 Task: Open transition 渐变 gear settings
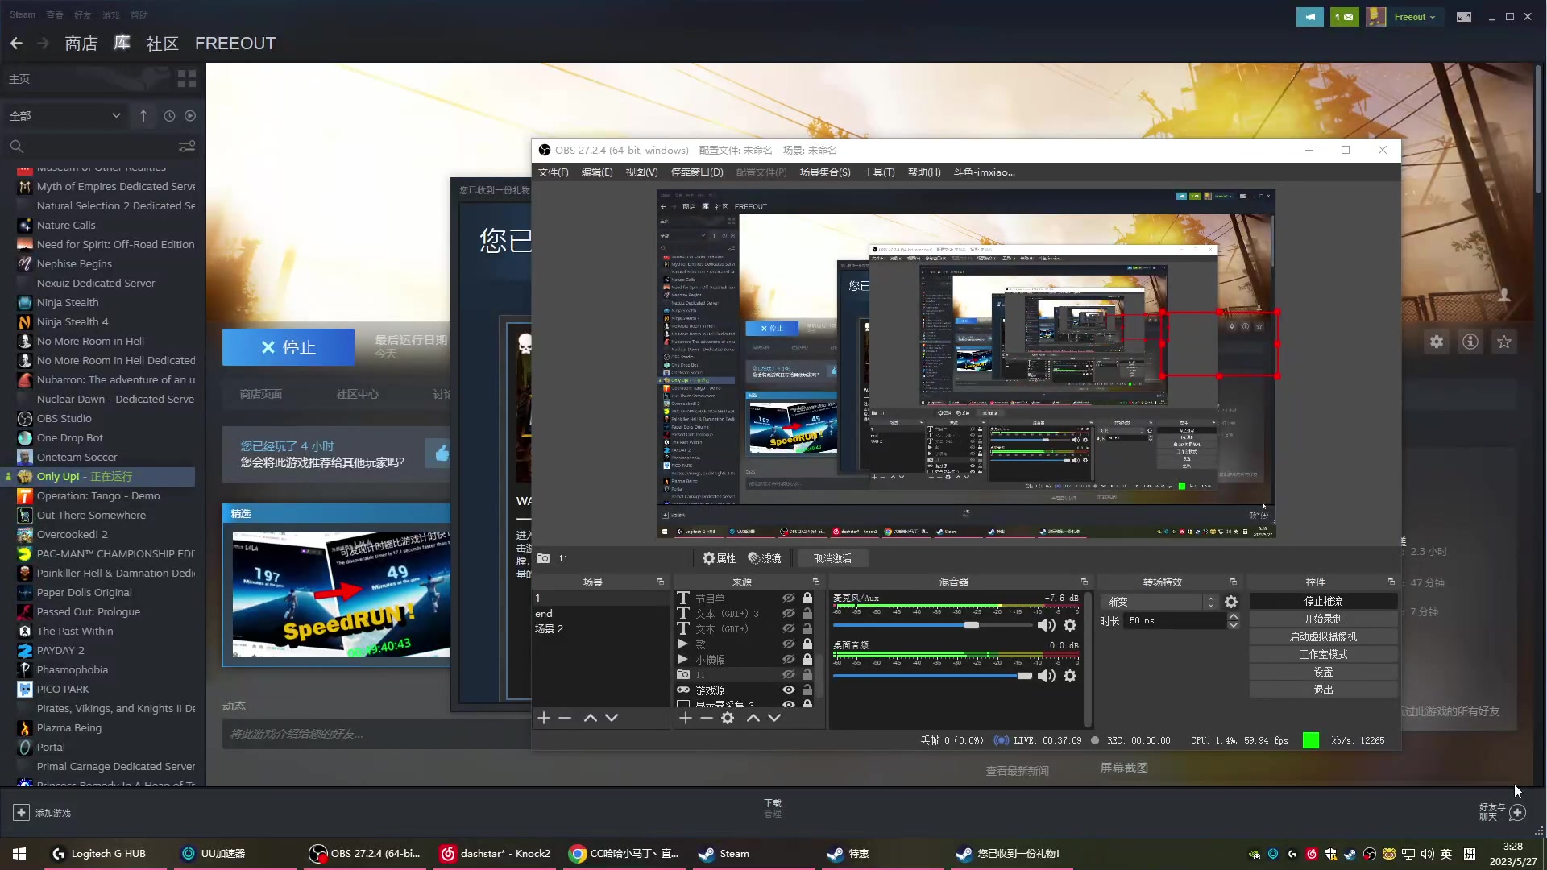click(x=1231, y=602)
